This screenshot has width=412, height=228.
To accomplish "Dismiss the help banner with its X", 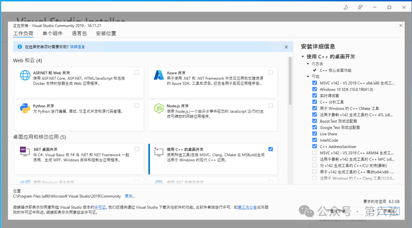I will (x=286, y=47).
